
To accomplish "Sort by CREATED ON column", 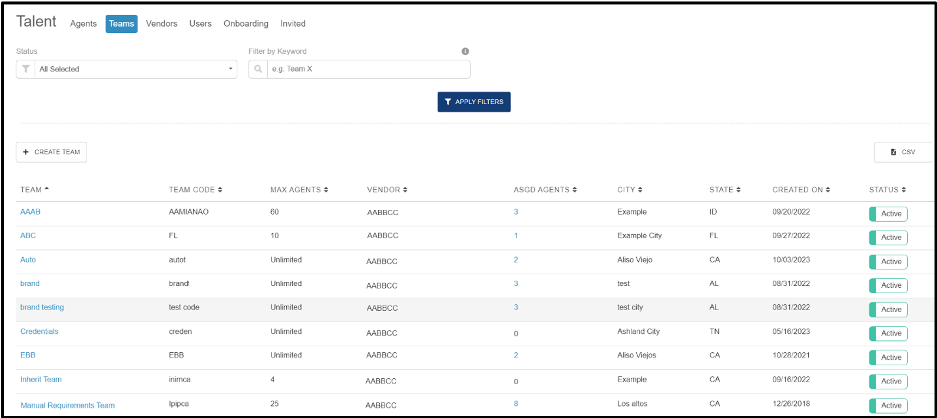I will (x=801, y=190).
